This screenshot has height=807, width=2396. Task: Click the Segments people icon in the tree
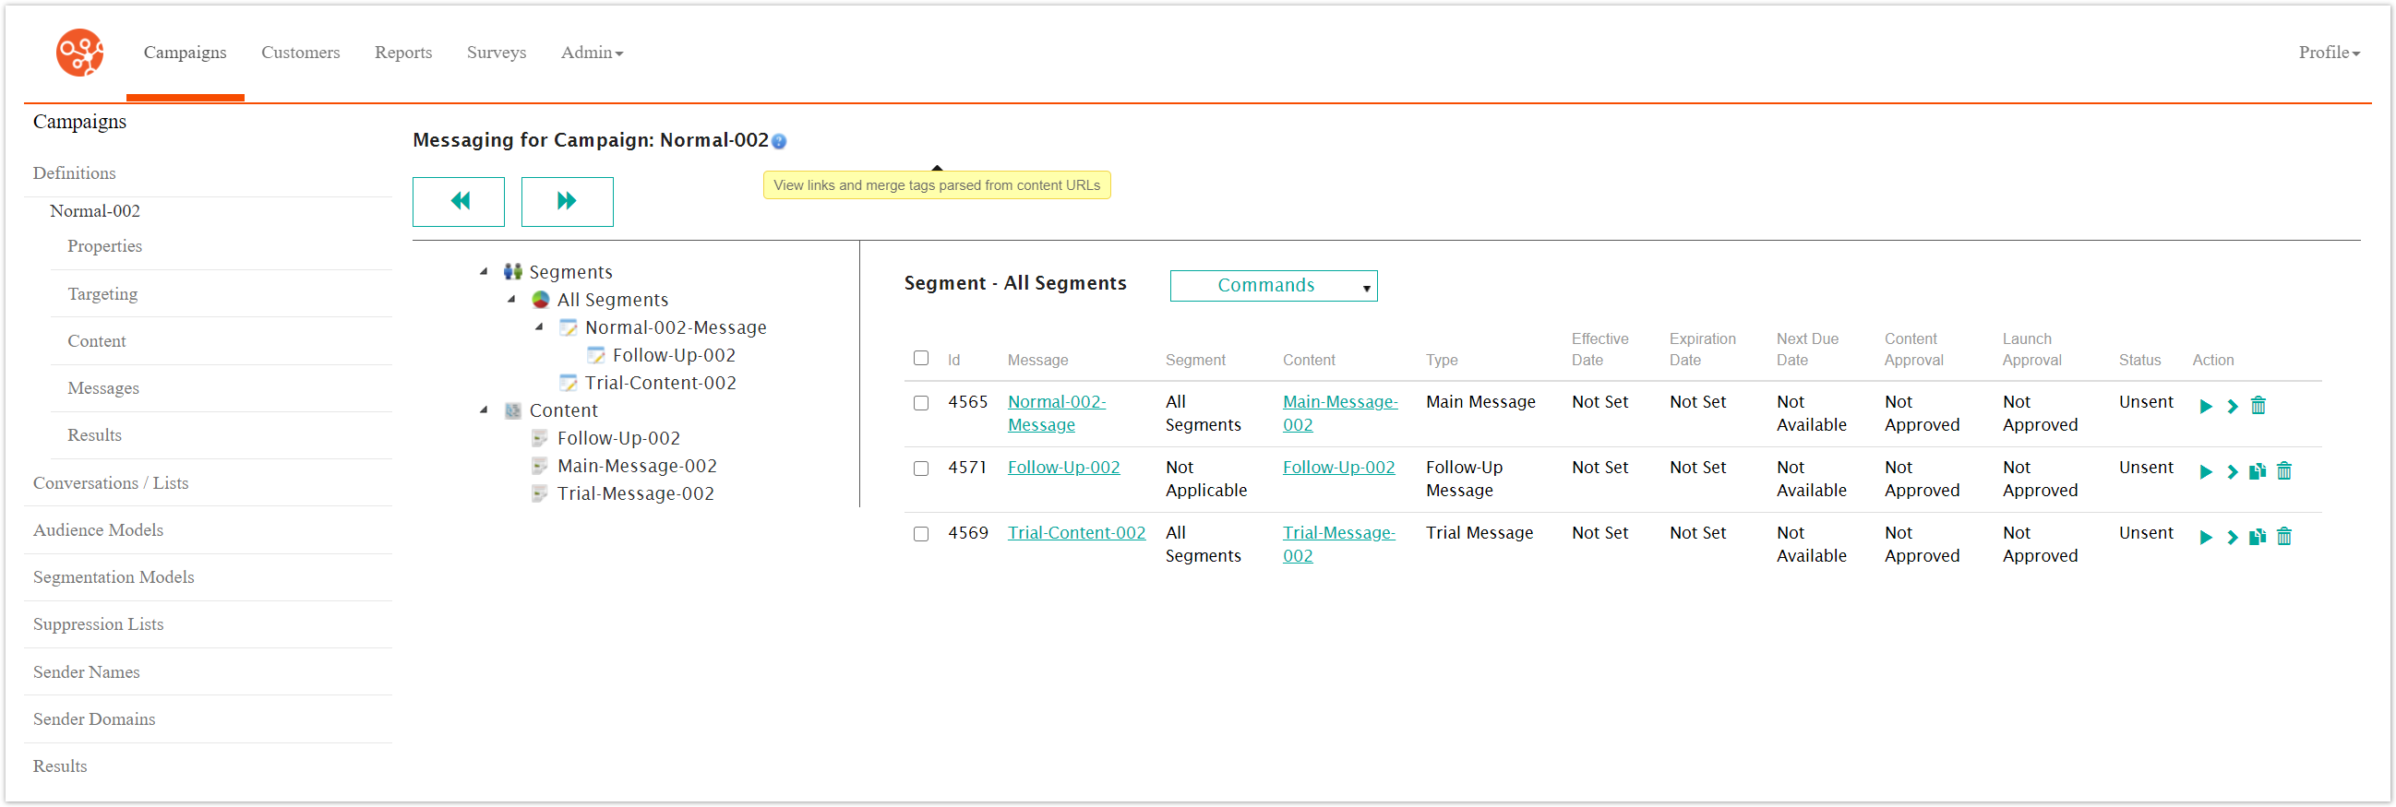point(512,271)
